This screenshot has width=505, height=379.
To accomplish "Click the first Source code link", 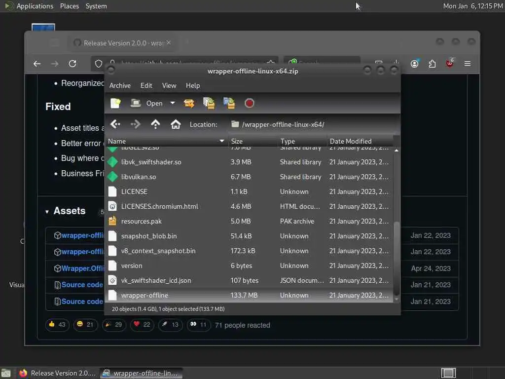I will pos(82,285).
